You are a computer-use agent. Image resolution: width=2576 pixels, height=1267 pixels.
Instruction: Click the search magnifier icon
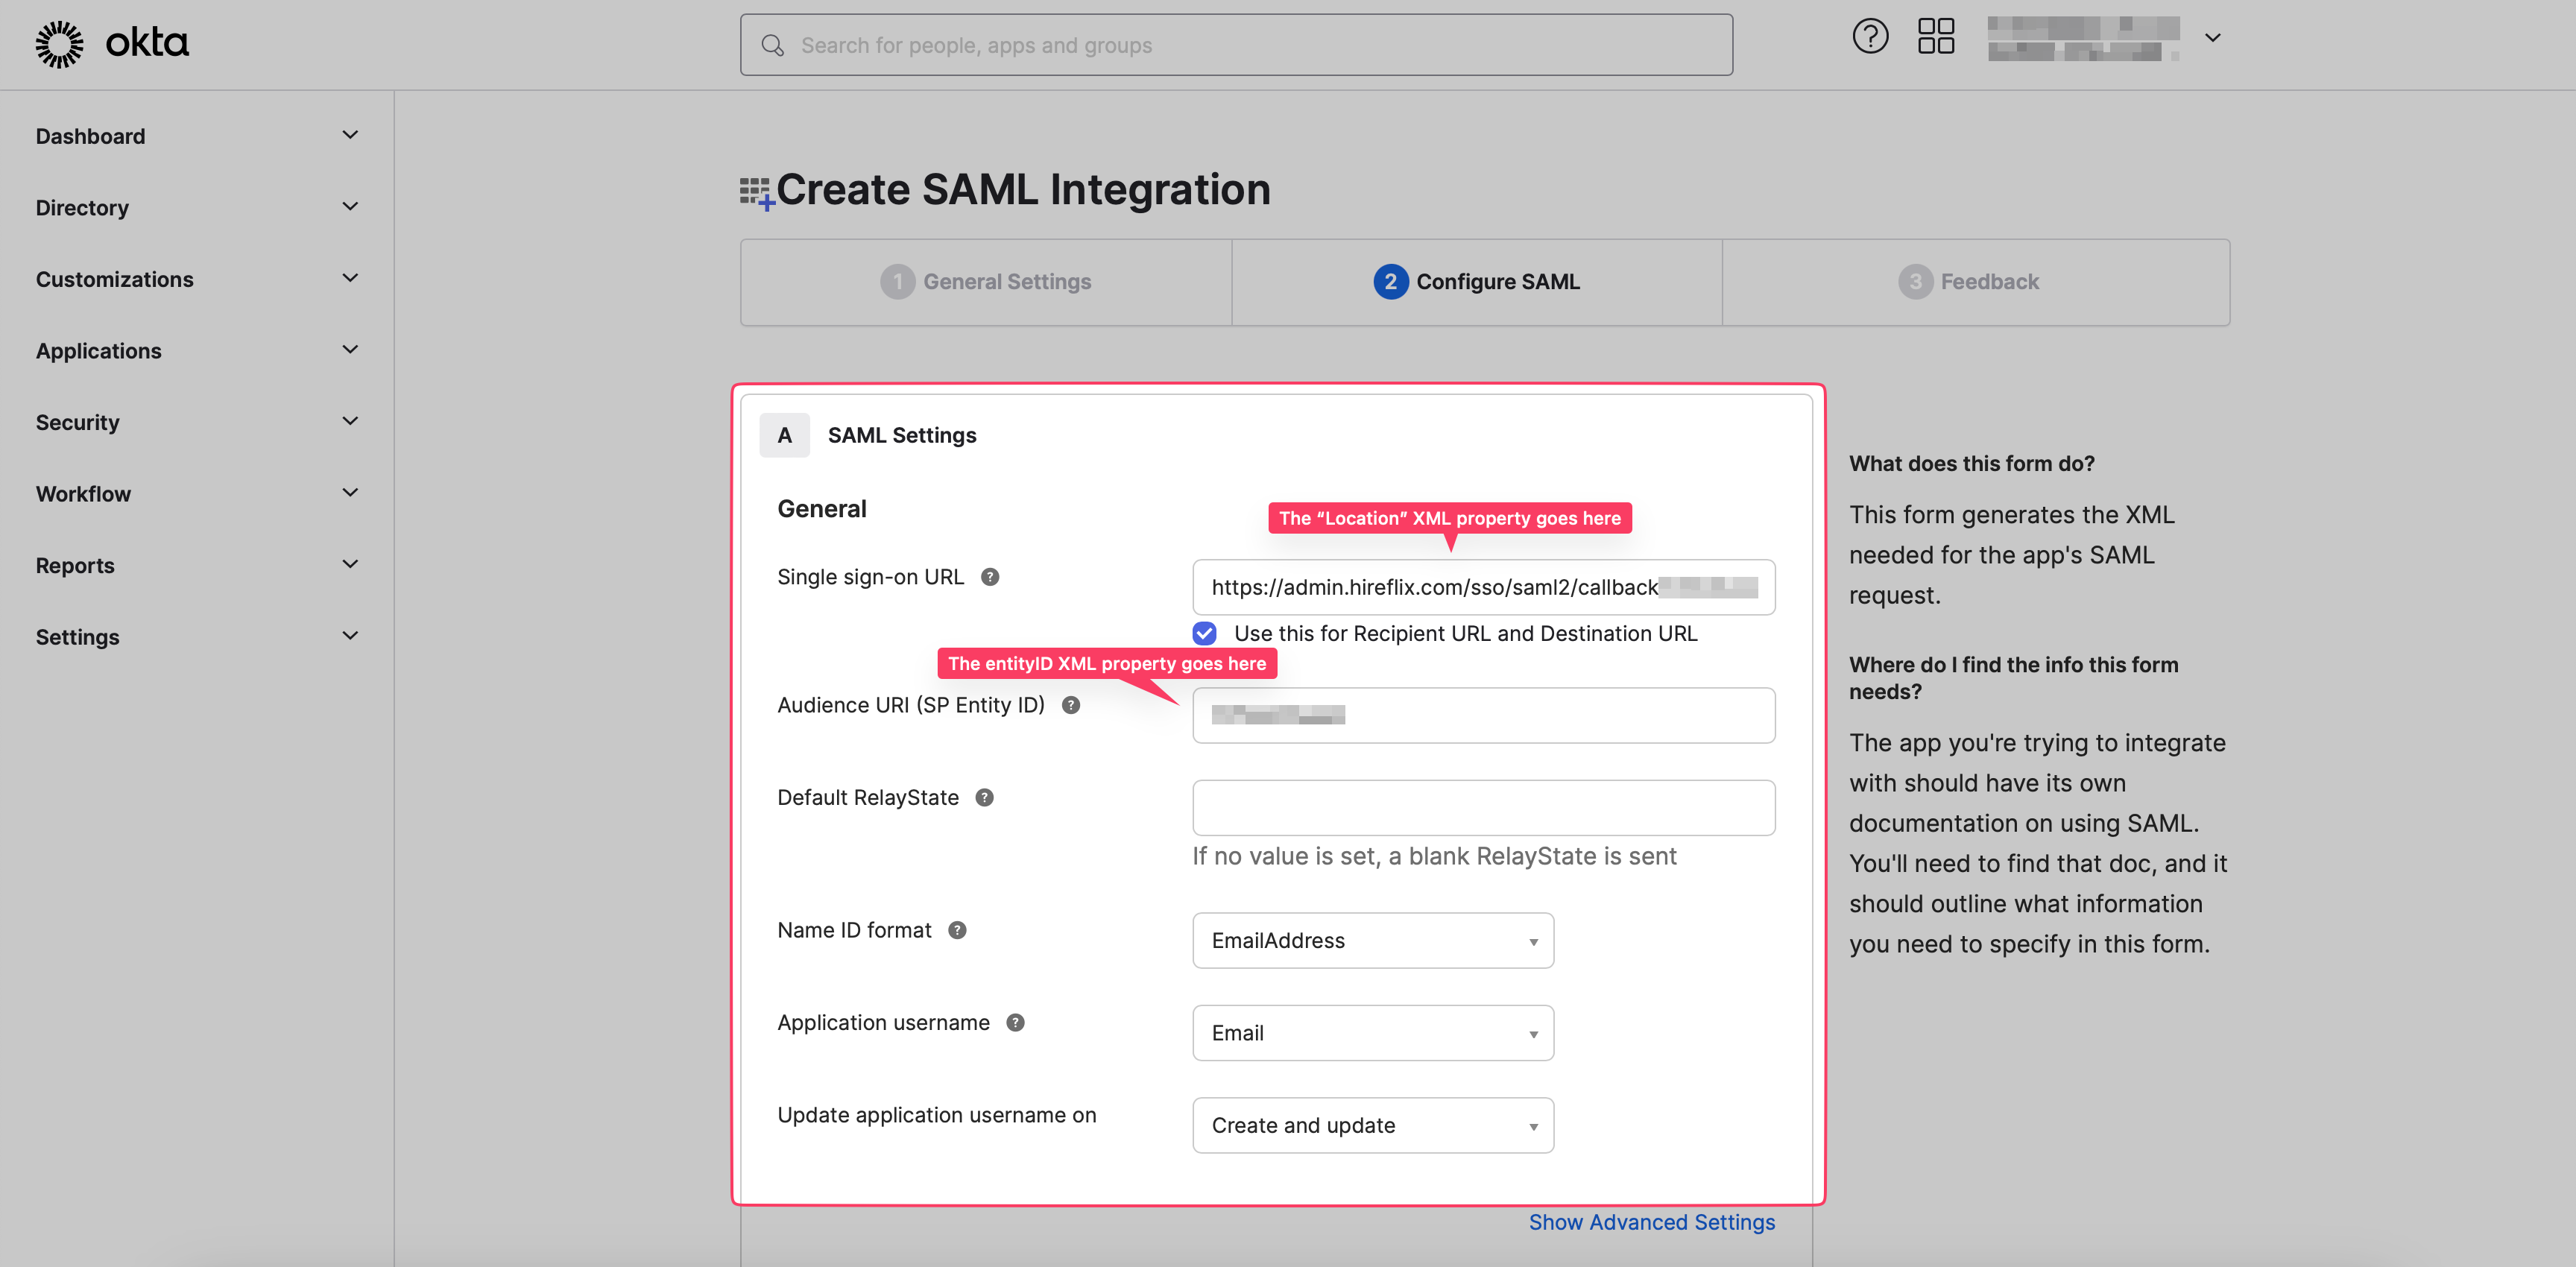tap(772, 45)
